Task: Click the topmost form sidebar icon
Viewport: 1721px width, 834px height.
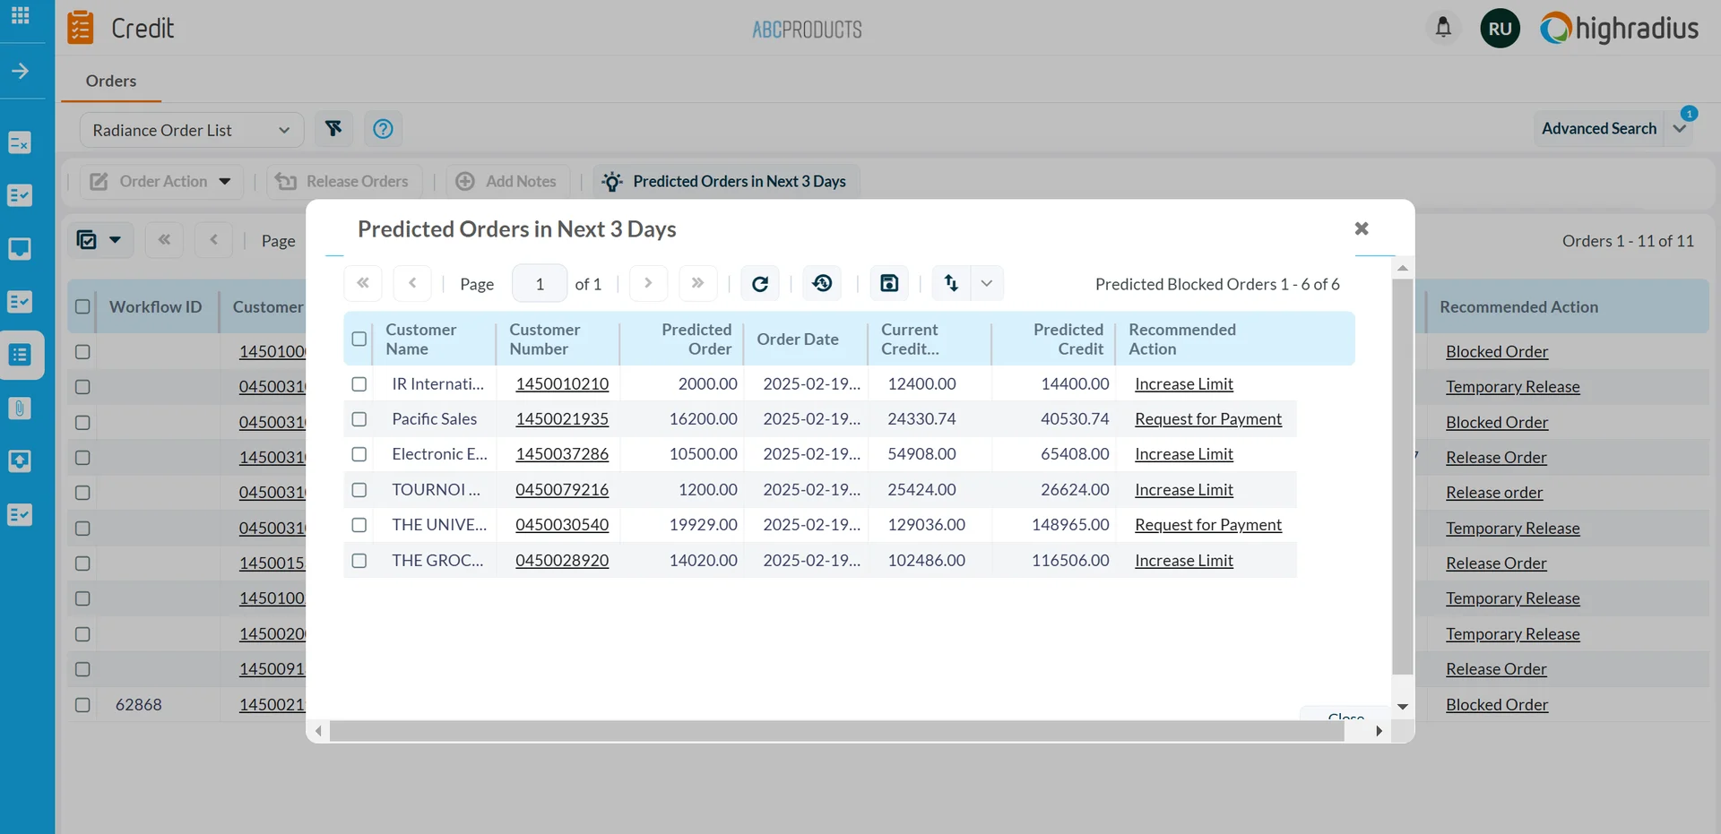Action: tap(20, 142)
